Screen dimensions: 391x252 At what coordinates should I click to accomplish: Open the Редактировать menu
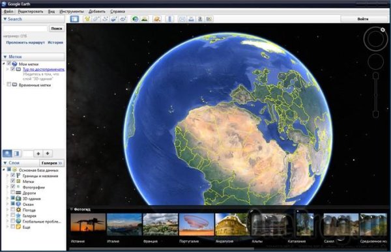click(x=31, y=12)
